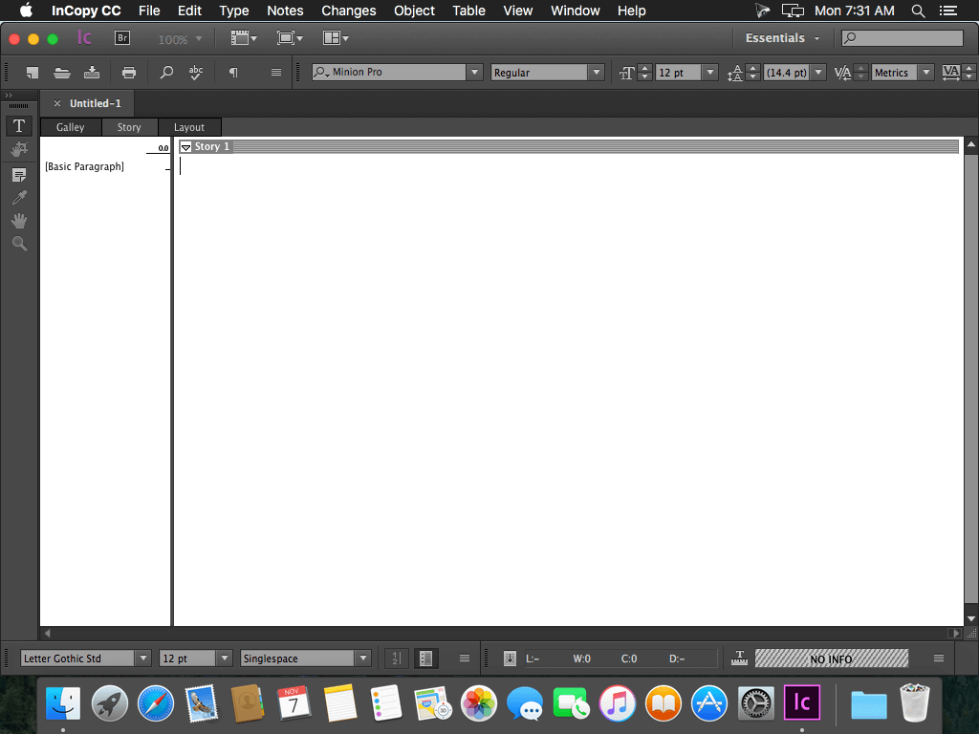
Task: Open the Changes menu
Action: point(348,11)
